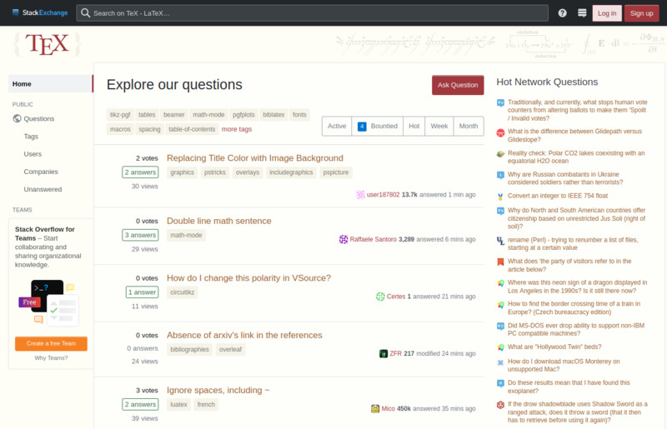Open Unanswered in the left sidebar
Screen dimensions: 667x429
(x=43, y=189)
